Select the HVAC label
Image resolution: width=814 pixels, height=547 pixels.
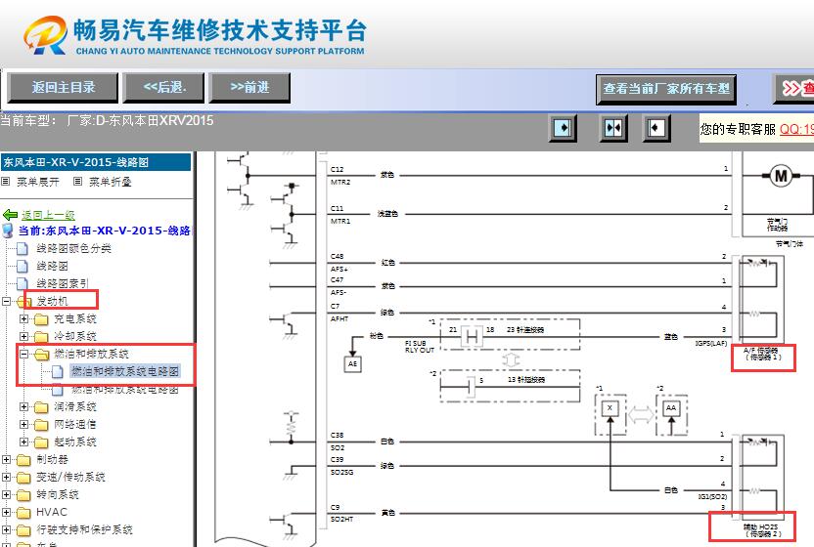(x=52, y=512)
